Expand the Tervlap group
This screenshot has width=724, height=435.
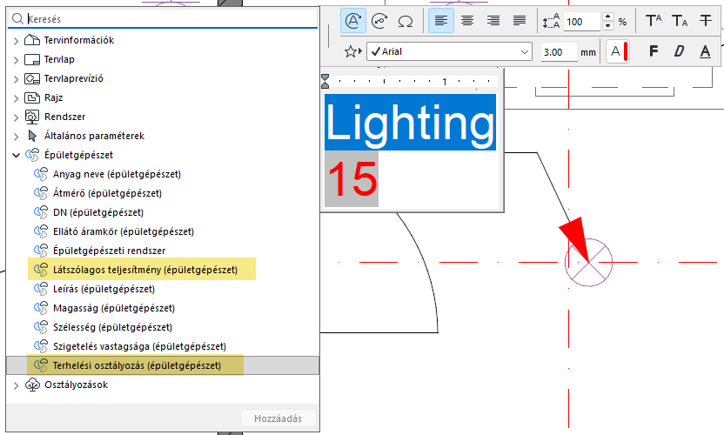pos(17,60)
